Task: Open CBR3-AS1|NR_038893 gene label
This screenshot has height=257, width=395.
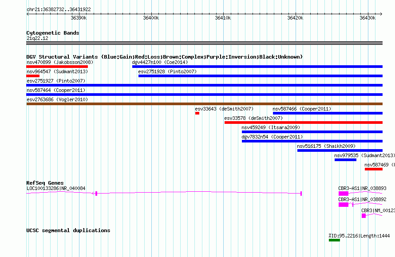Action: 362,189
